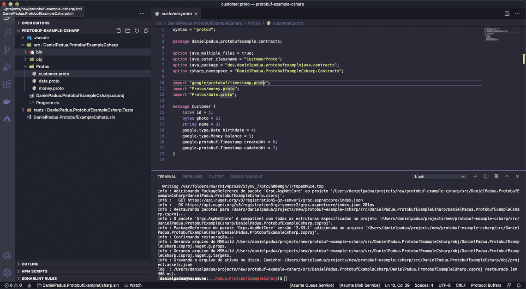Split the terminal panel

(x=485, y=176)
